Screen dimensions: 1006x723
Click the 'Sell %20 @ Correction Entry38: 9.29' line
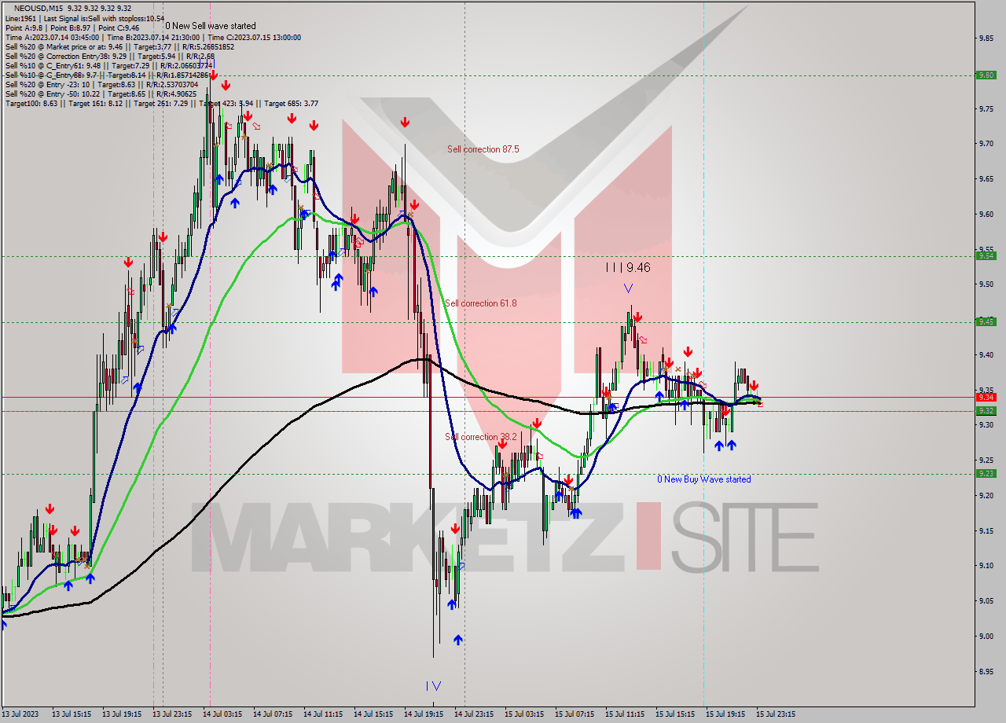[x=110, y=56]
